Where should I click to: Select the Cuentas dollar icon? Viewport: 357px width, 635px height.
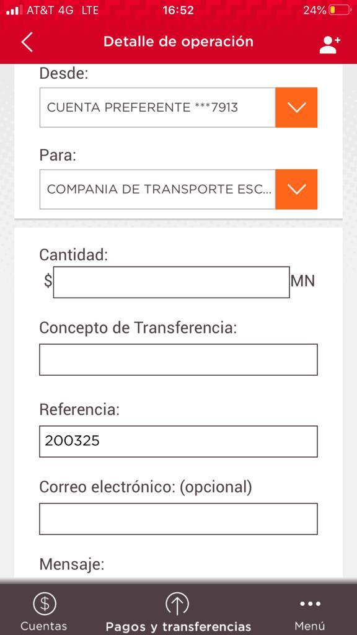pos(43,603)
